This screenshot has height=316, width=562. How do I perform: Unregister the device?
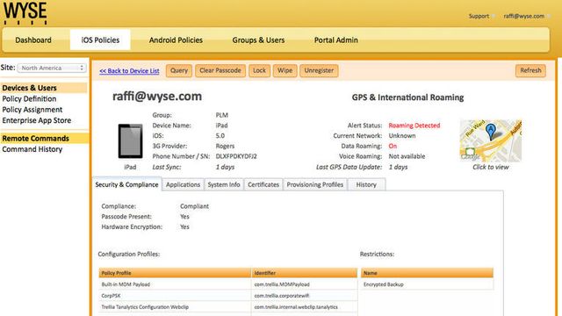(319, 70)
